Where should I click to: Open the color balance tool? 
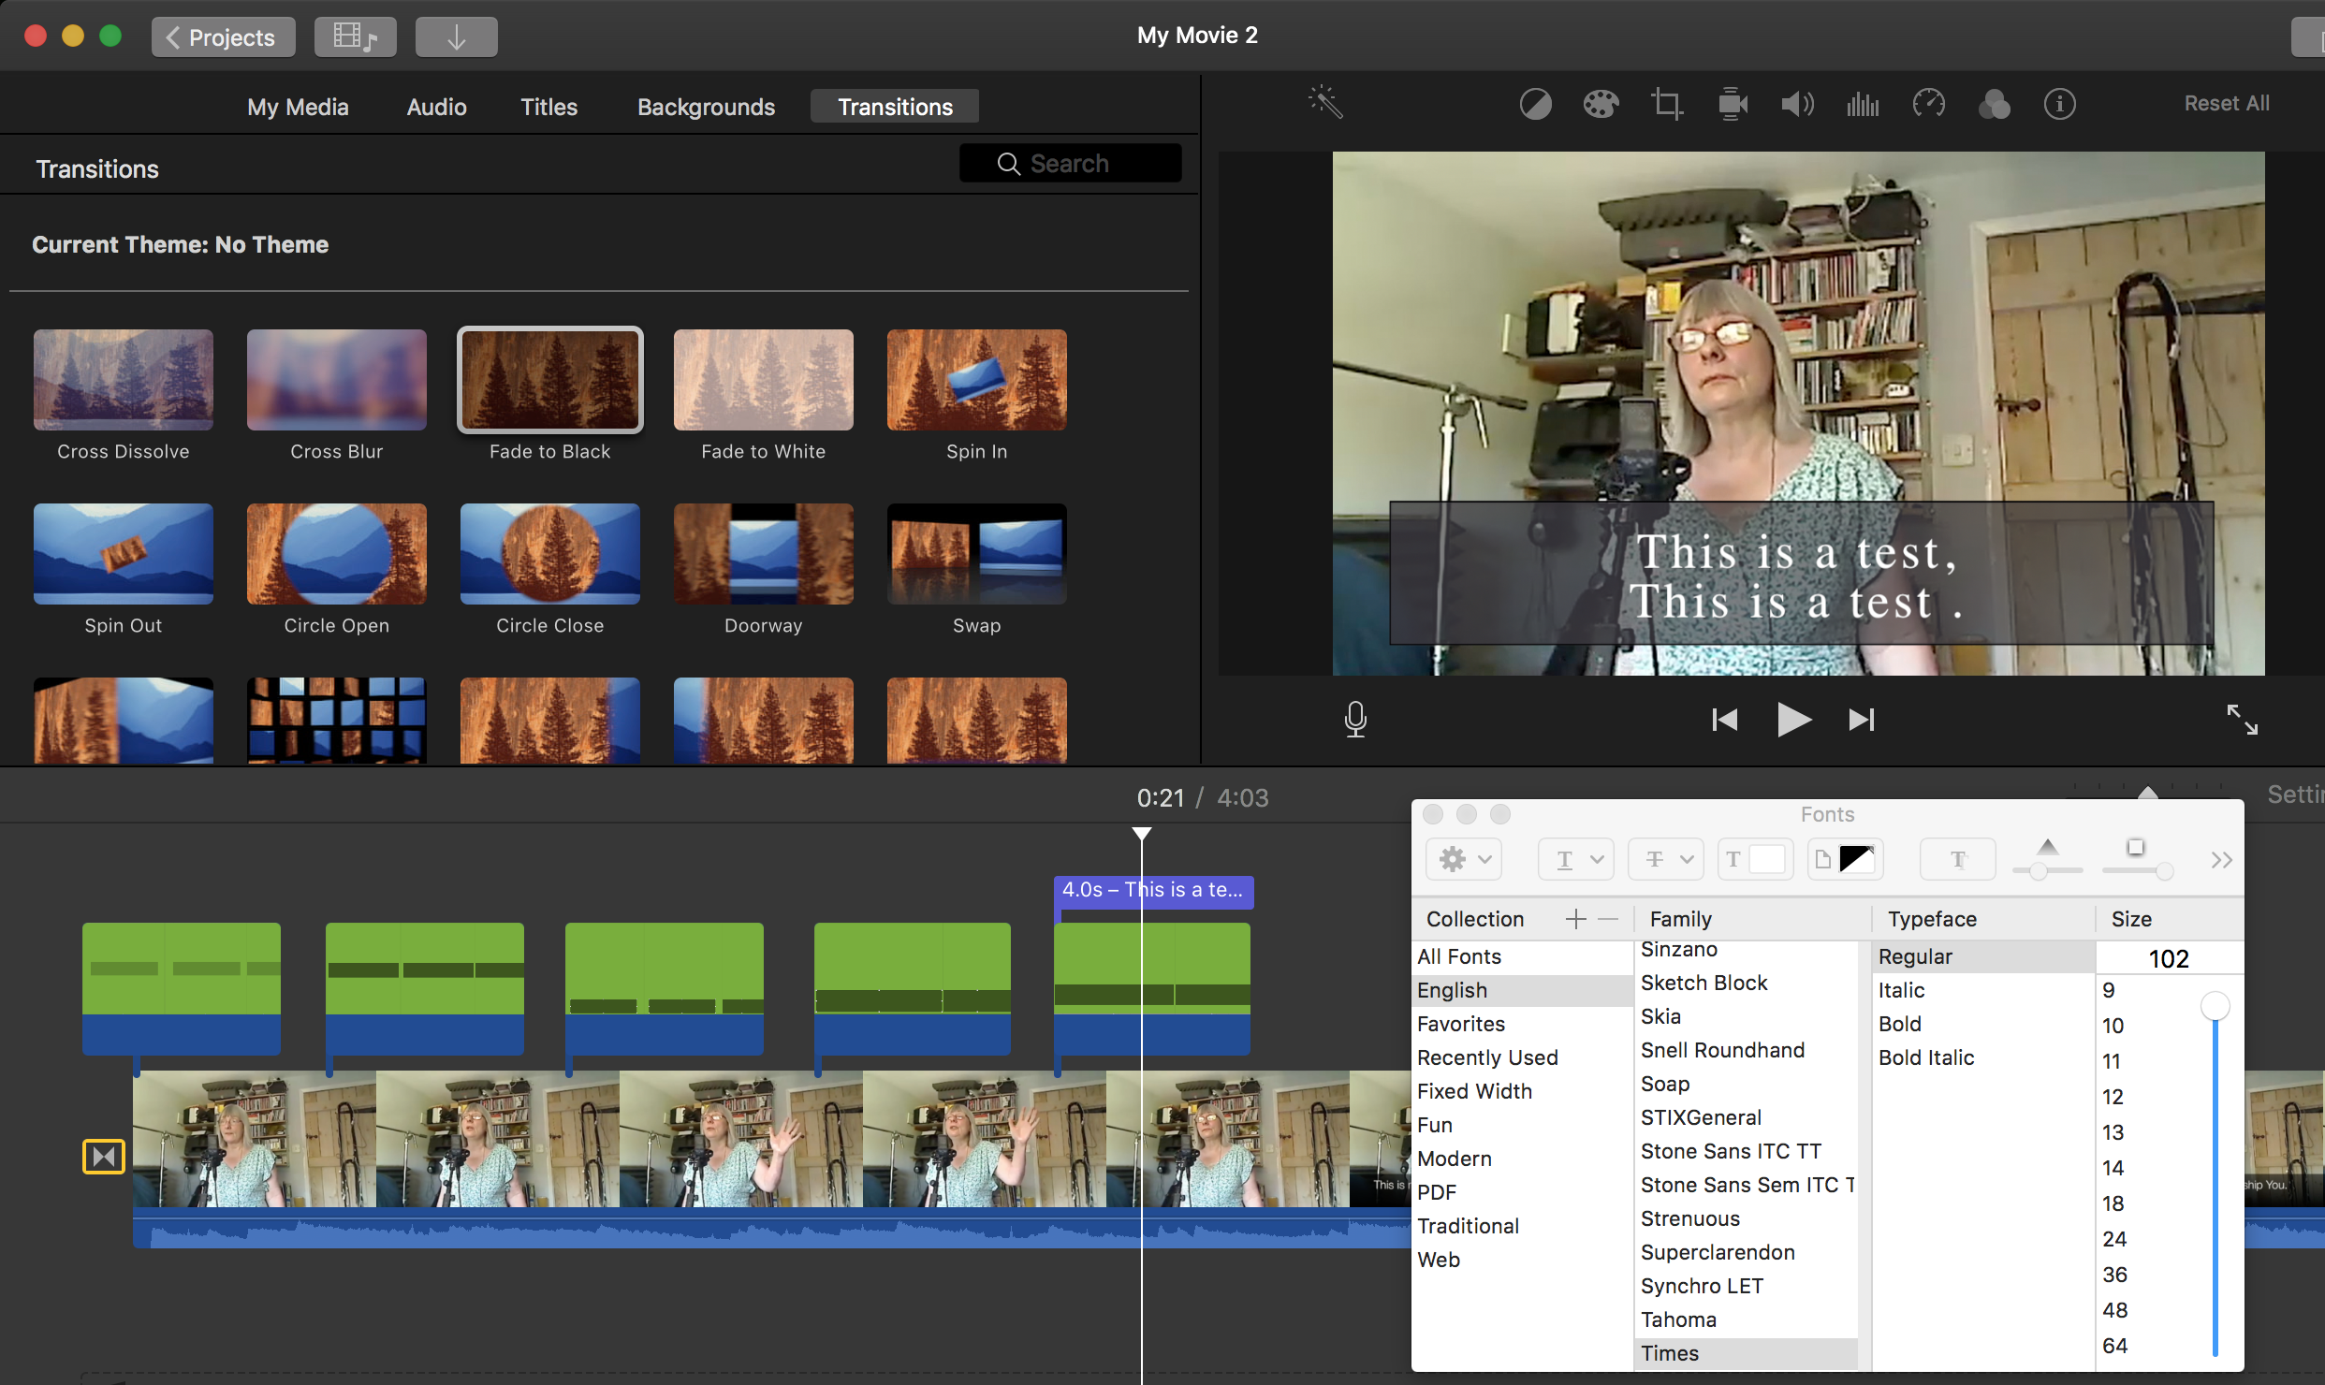[x=1535, y=104]
